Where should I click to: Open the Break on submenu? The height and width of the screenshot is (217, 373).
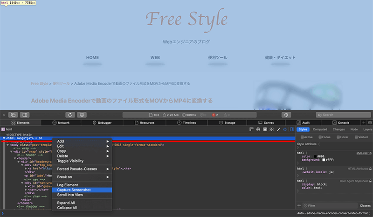click(82, 177)
